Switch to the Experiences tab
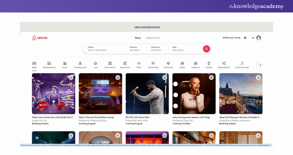Image resolution: width=293 pixels, height=155 pixels. (x=152, y=38)
